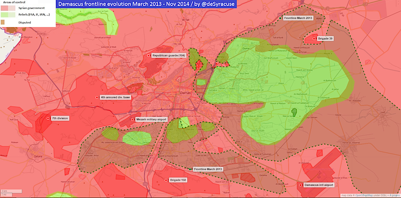401x198 pixels.
Task: Click the northern Frontline March 2013 green marker
Action: [280, 18]
